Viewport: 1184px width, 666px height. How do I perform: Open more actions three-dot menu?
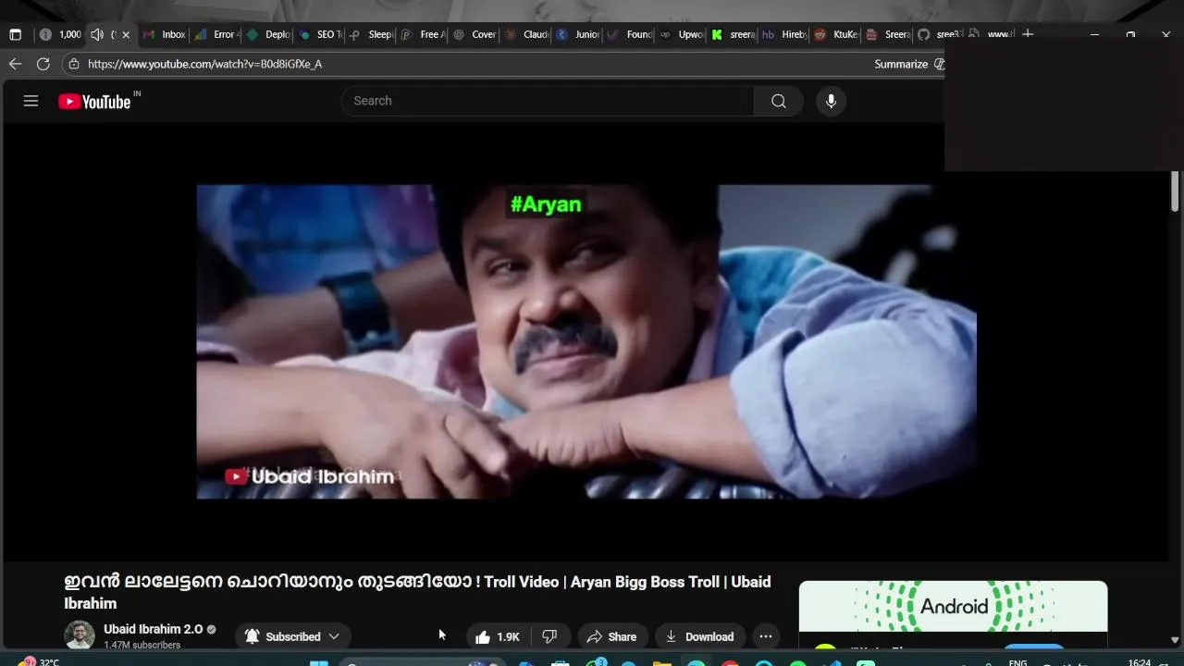point(765,636)
